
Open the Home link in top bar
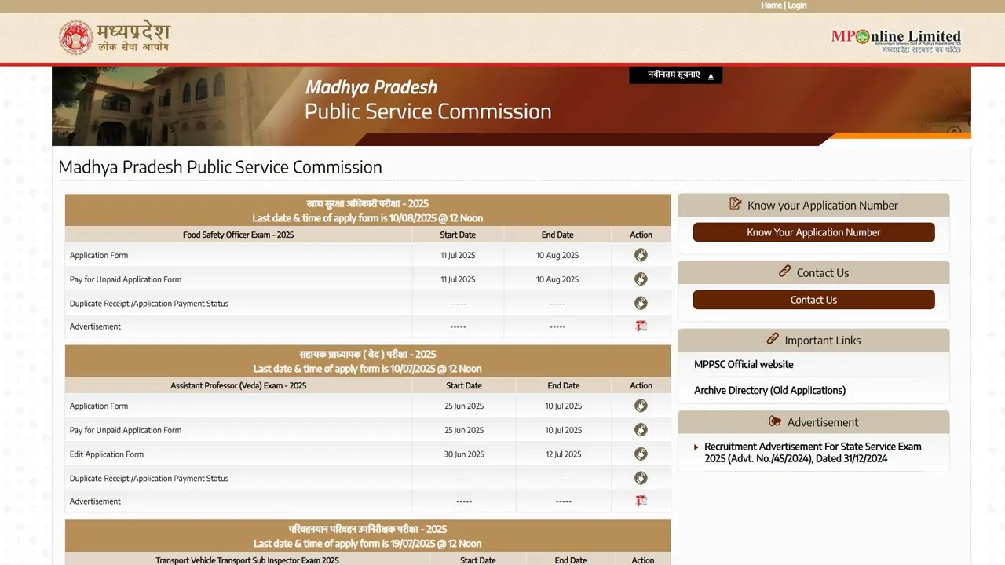click(771, 5)
